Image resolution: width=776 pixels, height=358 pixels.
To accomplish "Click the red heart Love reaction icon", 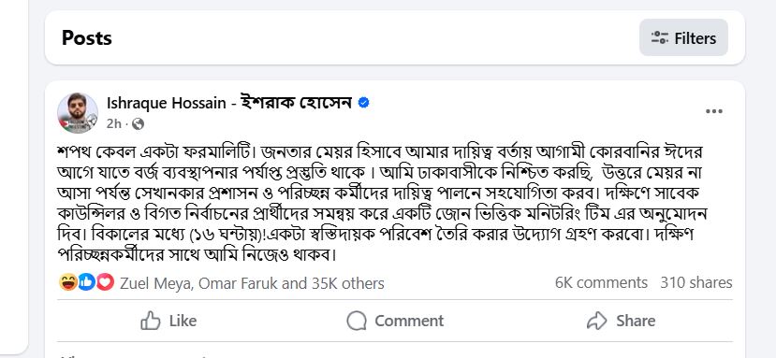I will click(105, 282).
